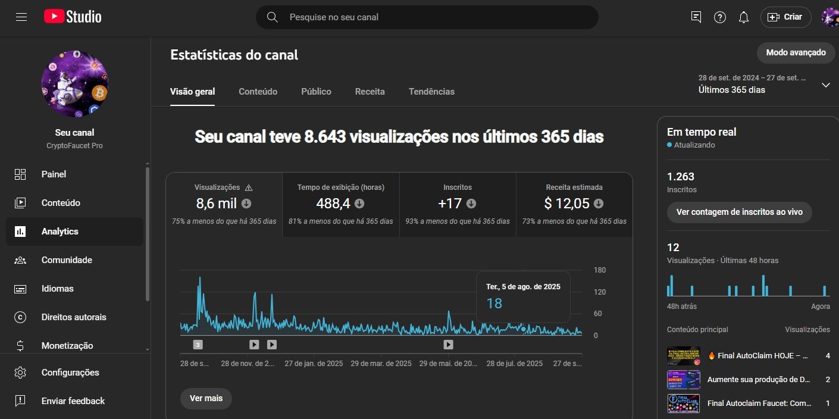This screenshot has width=839, height=419.
Task: Click the Aumente sua produção de D... title
Action: (x=759, y=380)
